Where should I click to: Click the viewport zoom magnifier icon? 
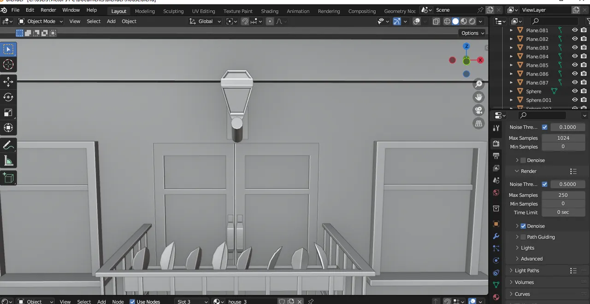coord(479,84)
